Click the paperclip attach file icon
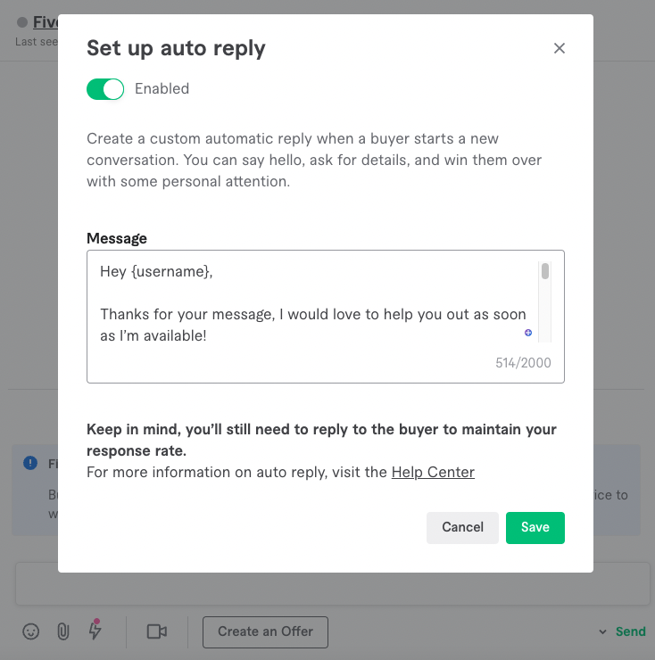The image size is (655, 660). pos(63,631)
